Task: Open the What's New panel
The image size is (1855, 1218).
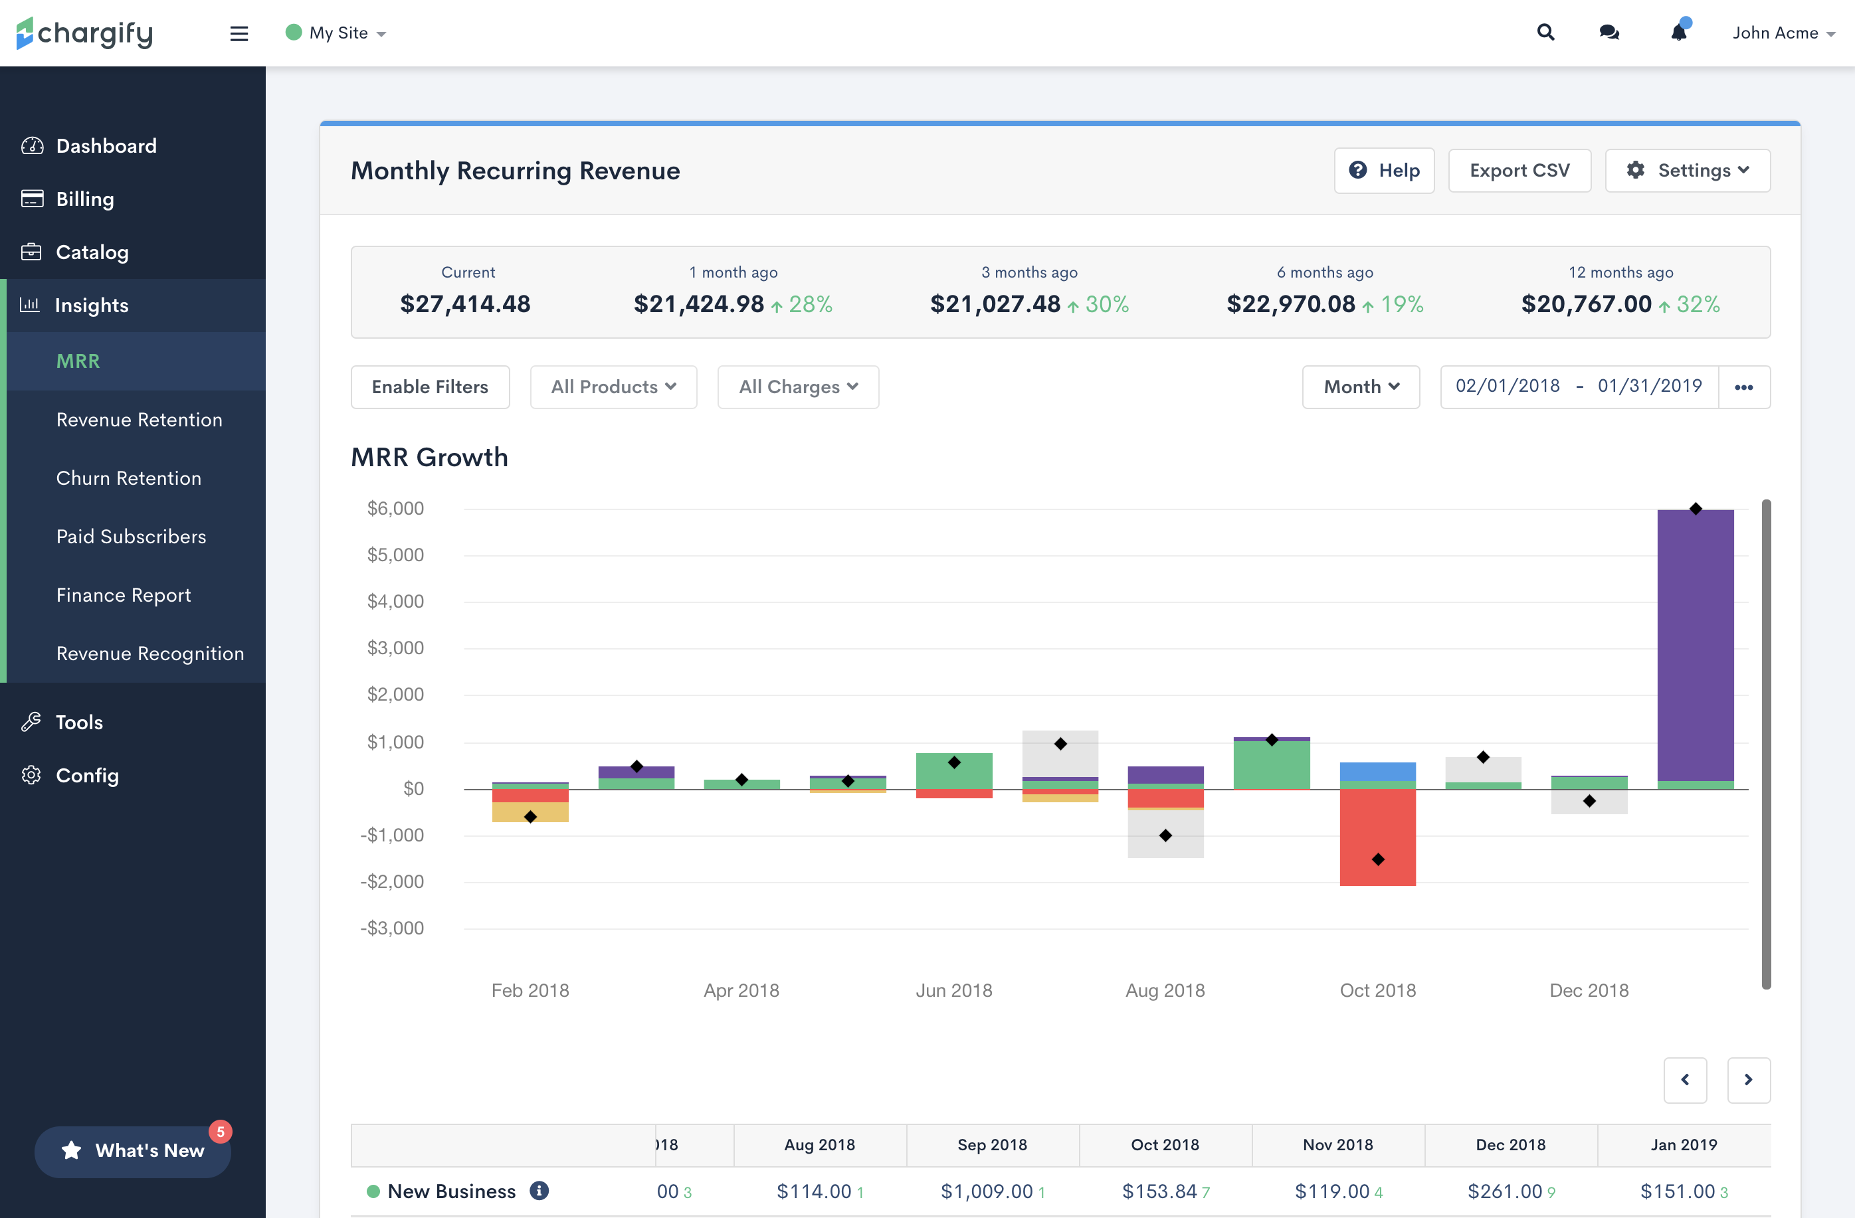Action: pyautogui.click(x=132, y=1150)
